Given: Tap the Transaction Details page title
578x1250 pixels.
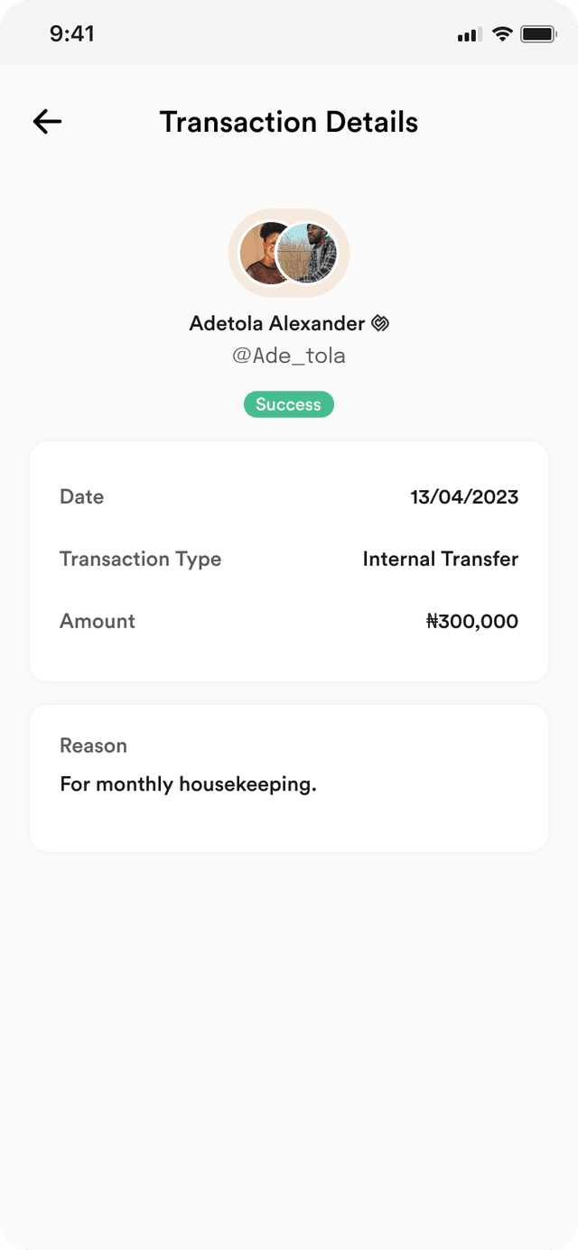Looking at the screenshot, I should (289, 122).
